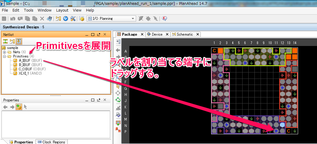Click the gear settings toolbar icon
This screenshot has height=144, width=317.
coord(82,19)
